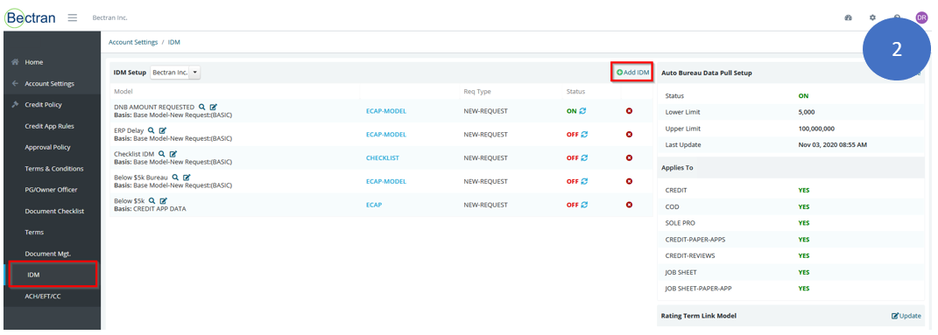Open the settings gear icon in header
Image resolution: width=938 pixels, height=335 pixels.
tap(872, 17)
